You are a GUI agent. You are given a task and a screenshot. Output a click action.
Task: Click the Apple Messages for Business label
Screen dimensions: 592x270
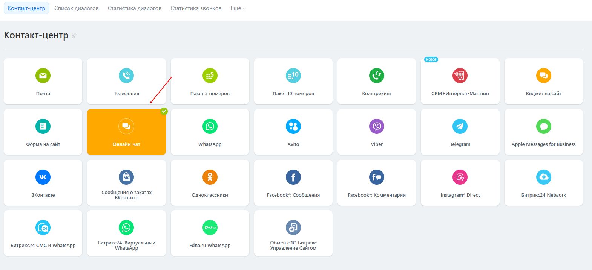pyautogui.click(x=543, y=144)
